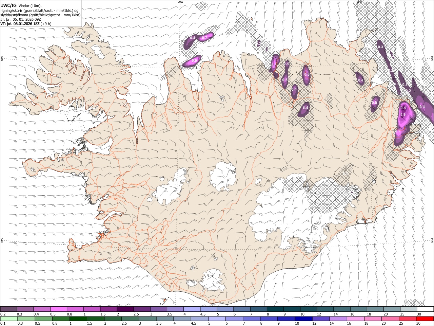Click the light pink swatch beginning at 16 in lower scale
The height and width of the screenshot is (326, 434).
pyautogui.click(x=355, y=319)
